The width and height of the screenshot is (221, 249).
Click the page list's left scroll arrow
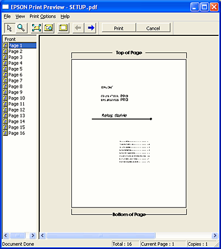point(6,235)
